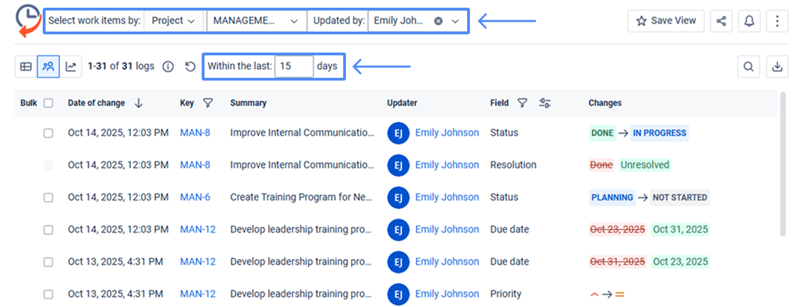
Task: Click the refresh logs icon
Action: (190, 67)
